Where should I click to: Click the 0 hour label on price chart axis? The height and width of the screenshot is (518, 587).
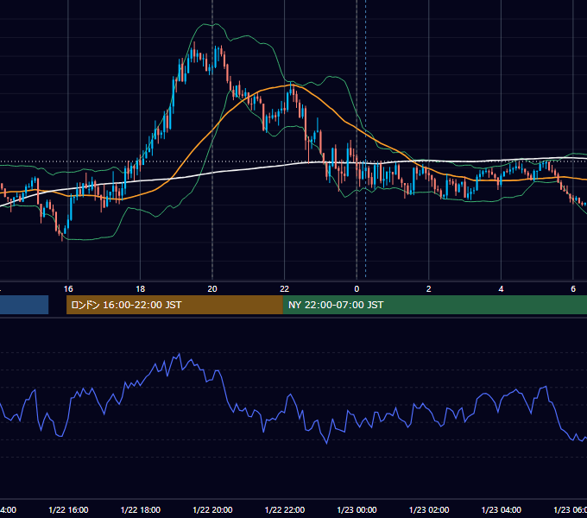pos(357,289)
